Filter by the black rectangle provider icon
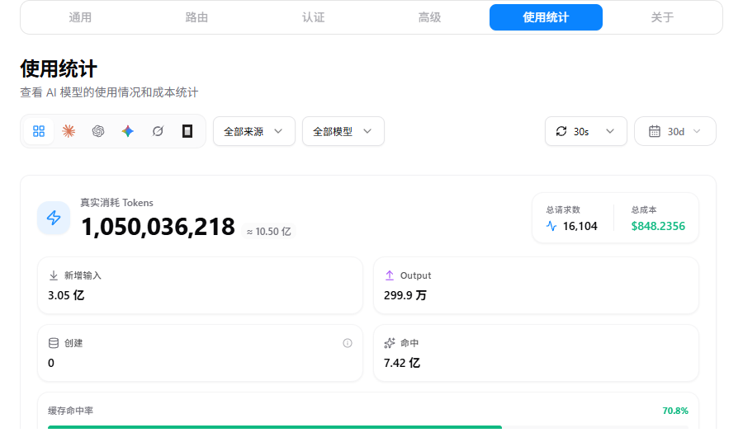The width and height of the screenshot is (743, 442). pos(187,131)
